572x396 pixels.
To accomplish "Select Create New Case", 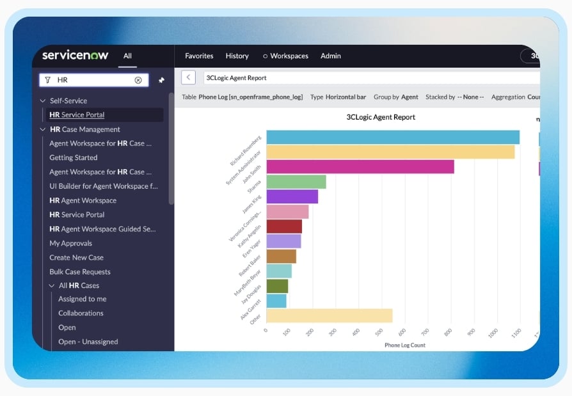I will point(79,257).
